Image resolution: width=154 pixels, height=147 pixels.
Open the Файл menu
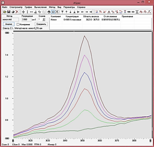[x=5, y=7]
